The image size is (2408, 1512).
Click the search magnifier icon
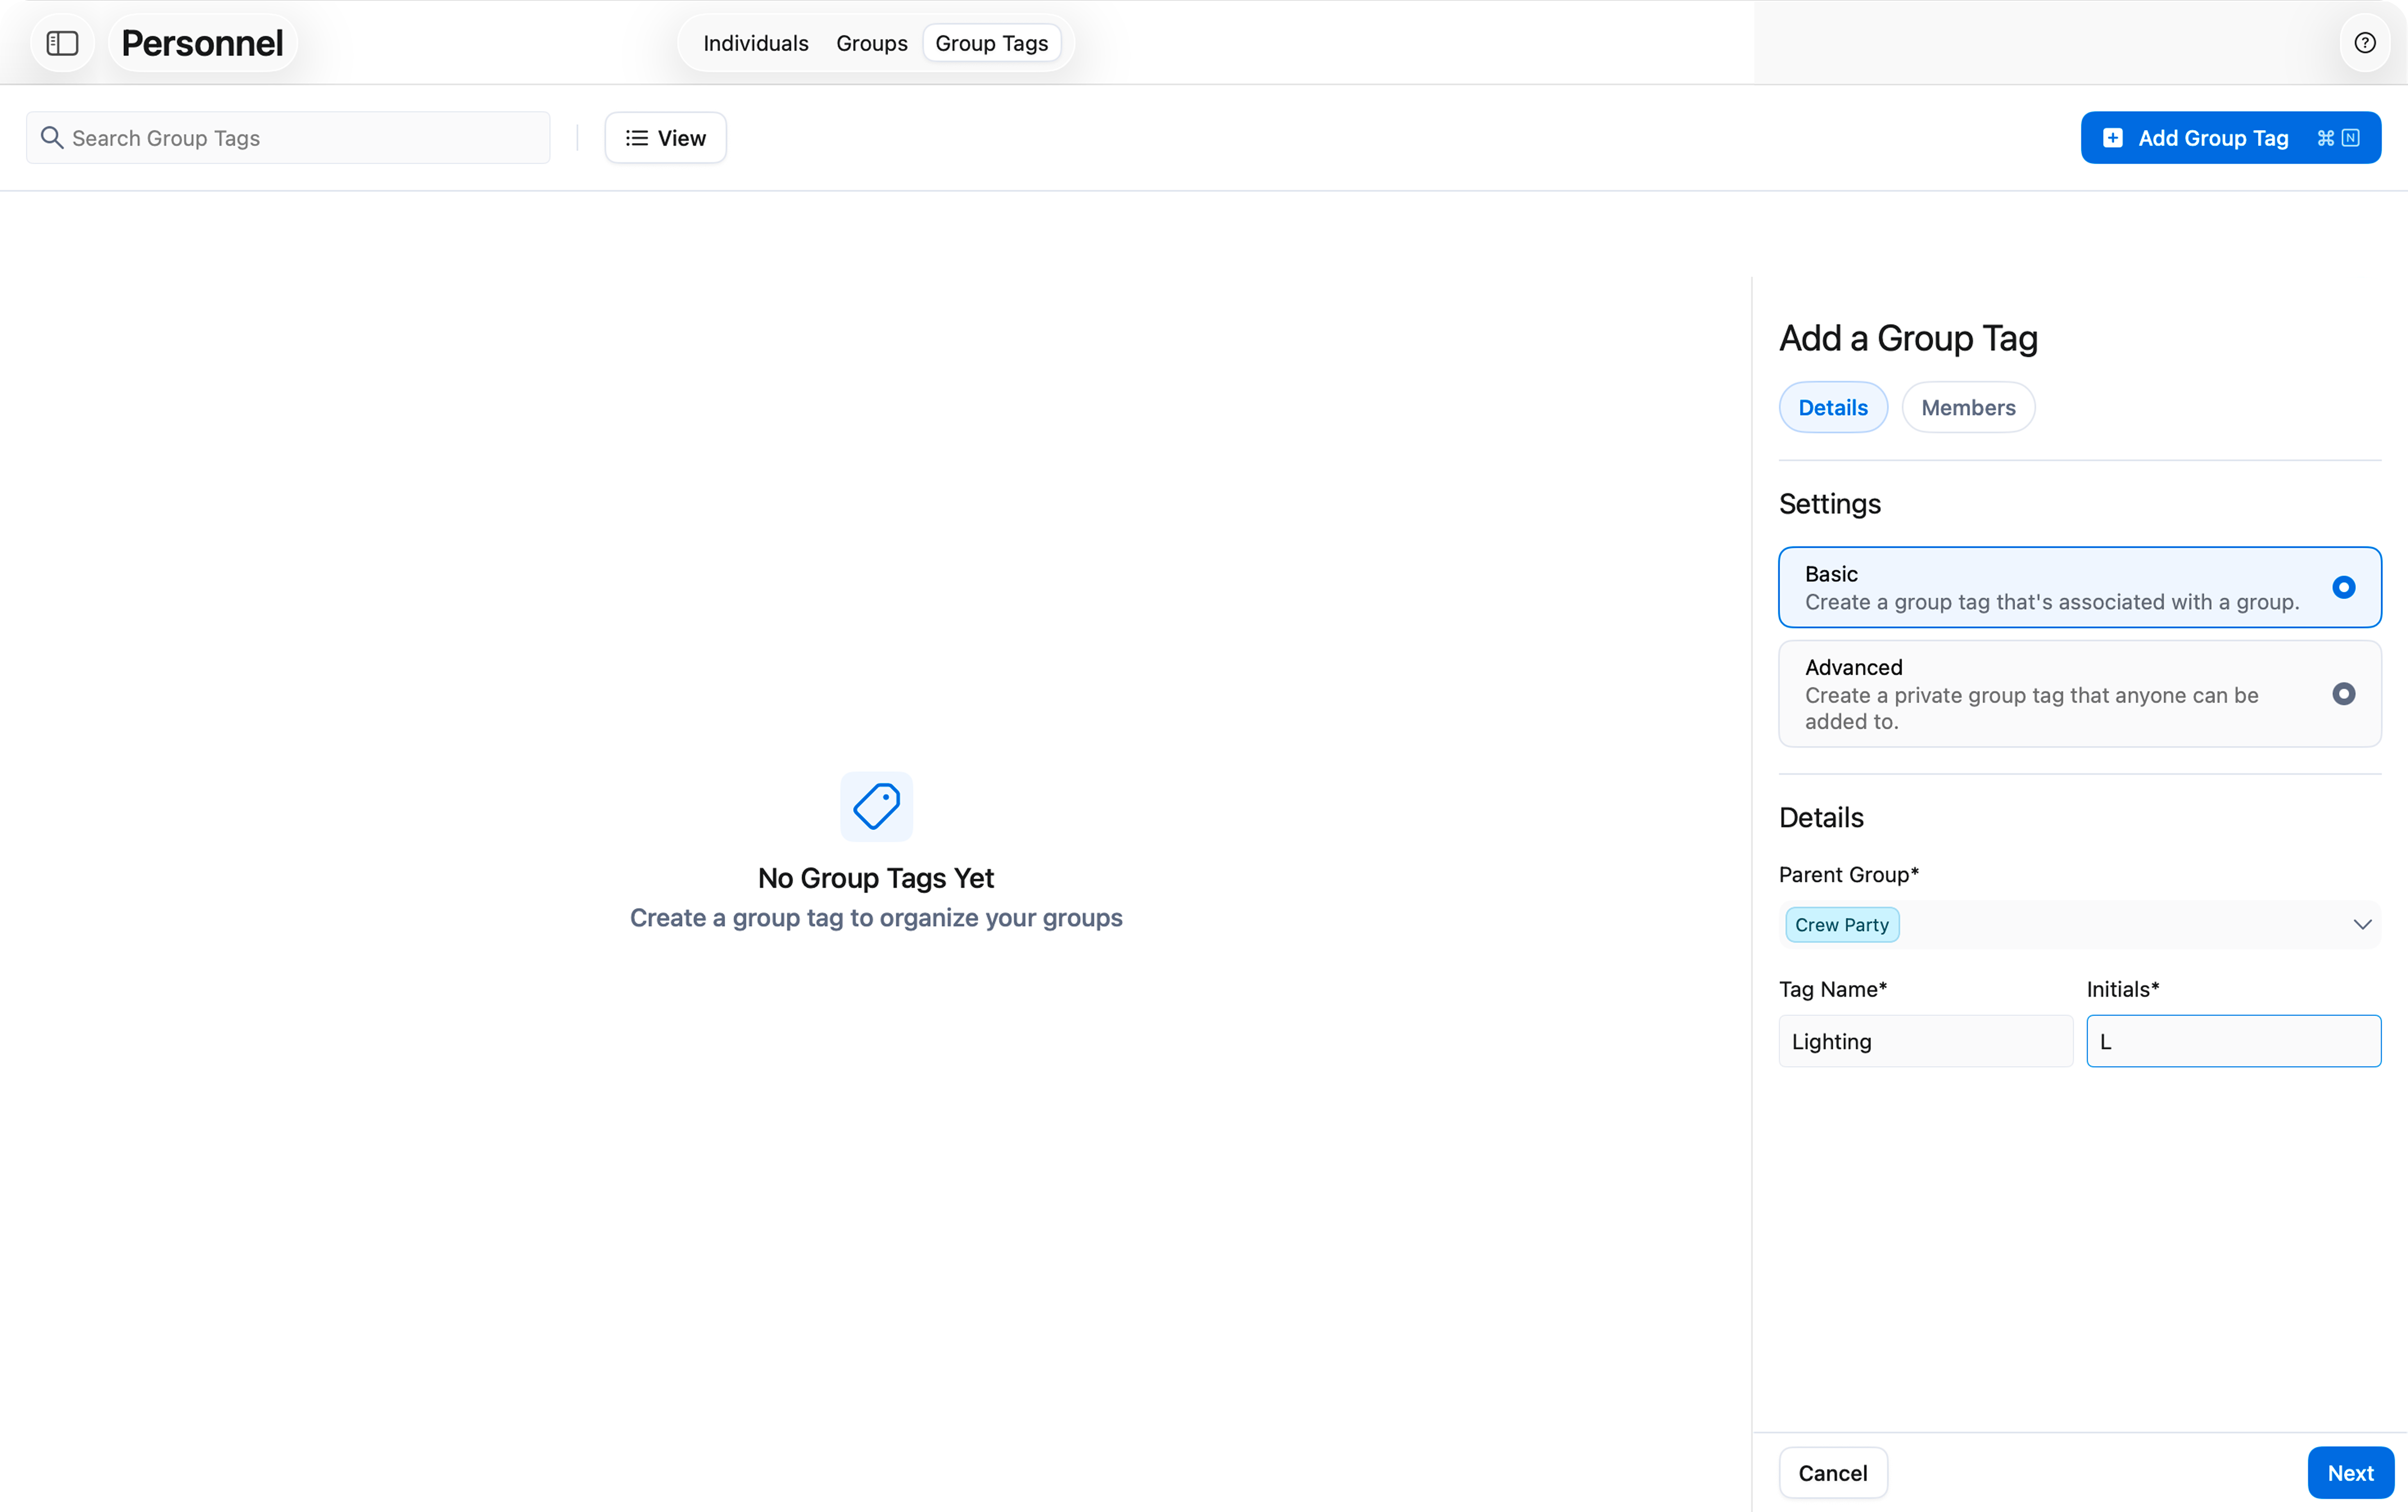pos(52,138)
